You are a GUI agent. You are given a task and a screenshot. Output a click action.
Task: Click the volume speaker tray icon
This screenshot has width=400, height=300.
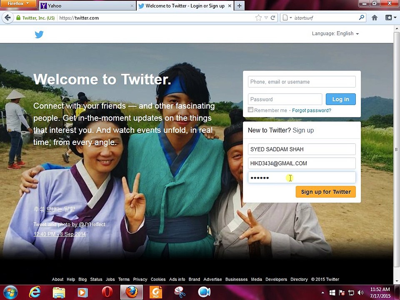360,292
